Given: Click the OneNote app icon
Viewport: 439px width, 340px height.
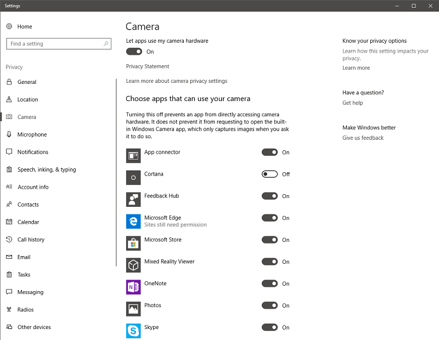Looking at the screenshot, I should tap(133, 287).
